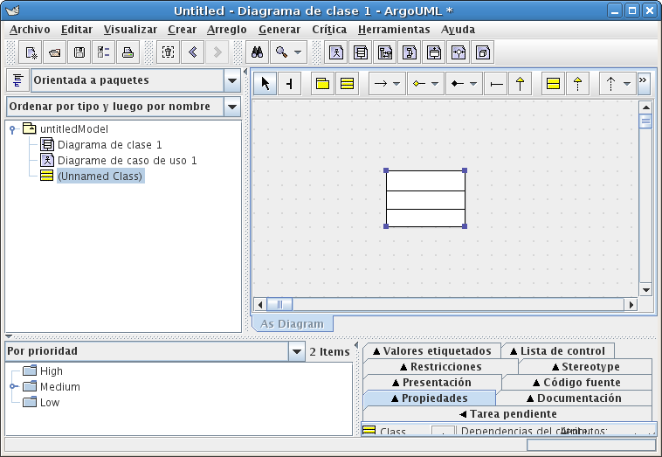Choose the Select arrow tool
Image resolution: width=662 pixels, height=457 pixels.
pyautogui.click(x=265, y=84)
